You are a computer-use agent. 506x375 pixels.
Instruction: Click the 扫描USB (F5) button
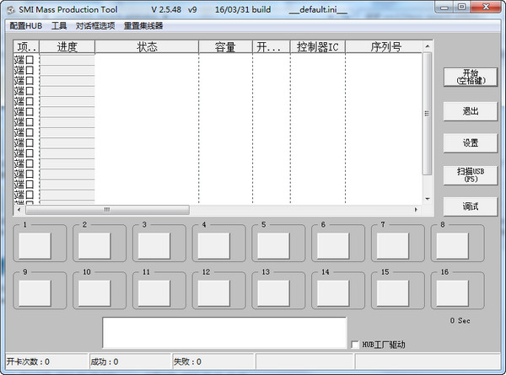point(471,175)
